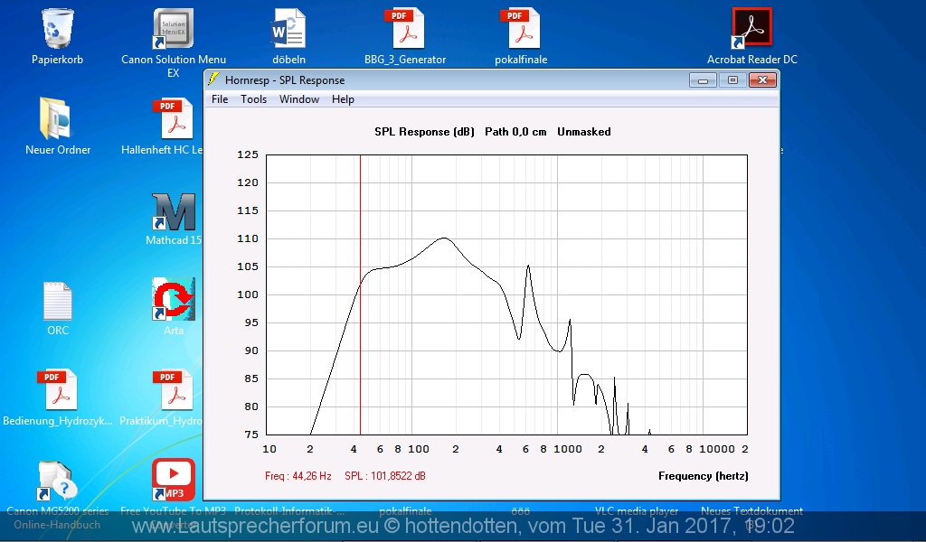This screenshot has width=926, height=542.
Task: Select the Hallenheft HC PDF icon
Action: click(173, 119)
